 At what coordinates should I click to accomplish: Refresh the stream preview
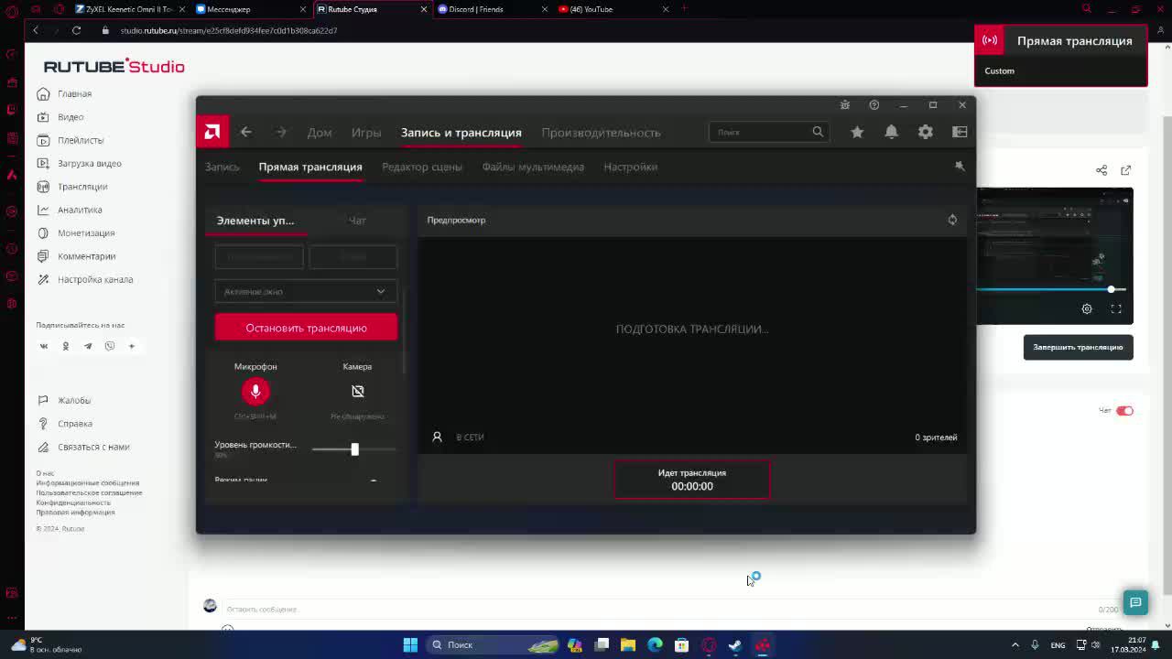(952, 220)
